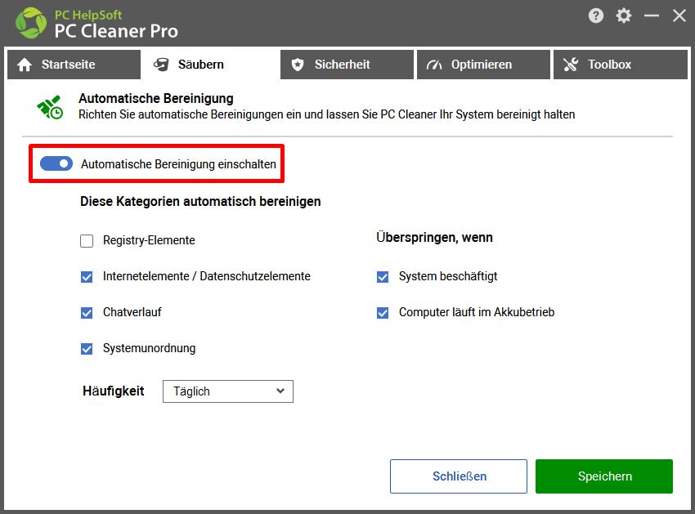The height and width of the screenshot is (514, 695).
Task: Click the shield icon on Sicherheit
Action: [298, 65]
